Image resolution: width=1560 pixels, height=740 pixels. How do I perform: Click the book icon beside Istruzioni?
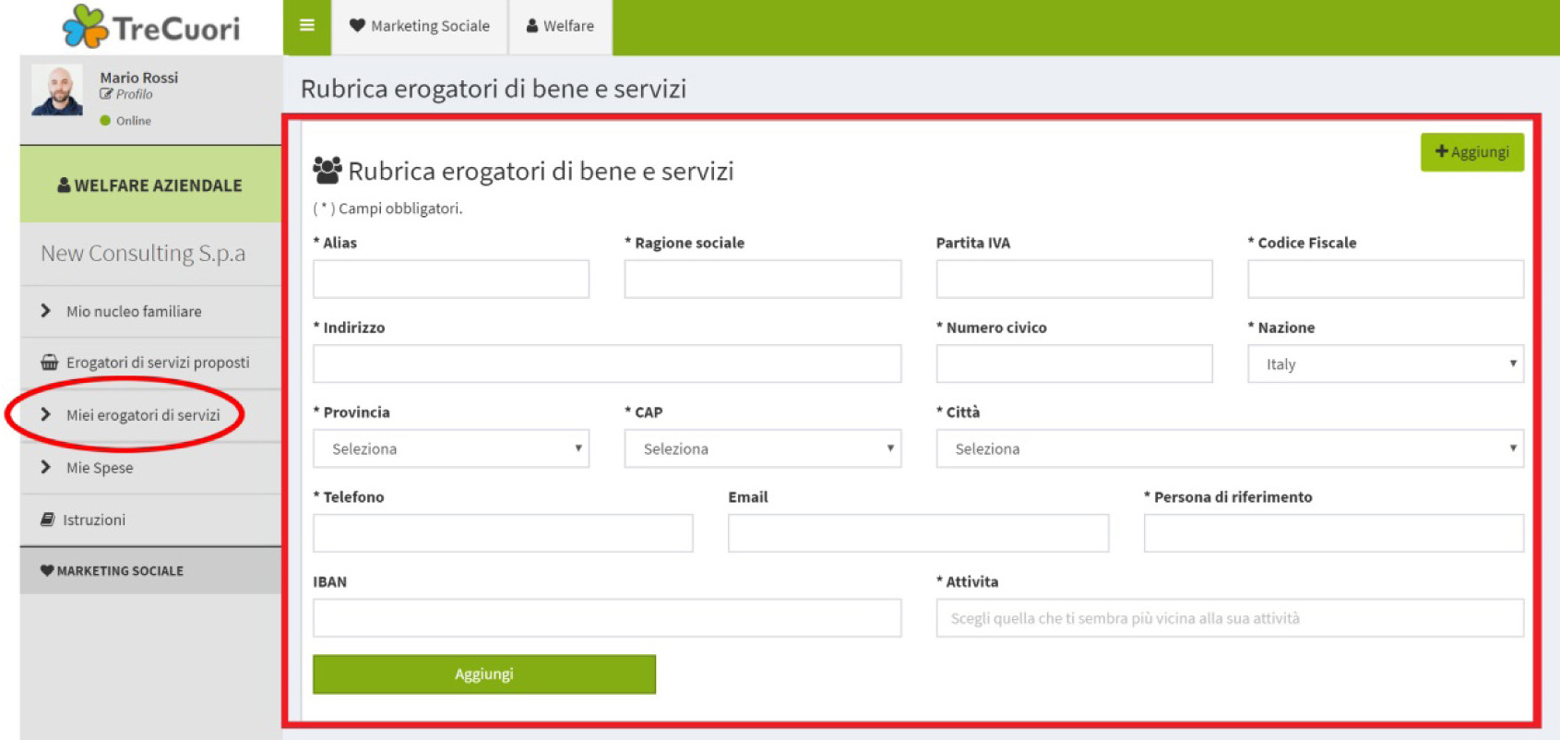point(47,519)
